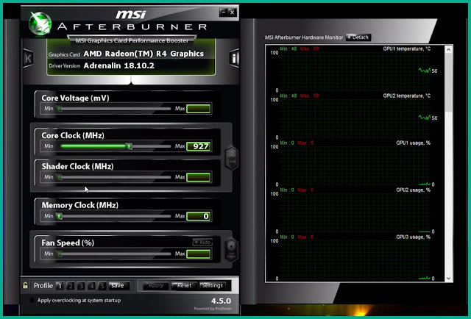Enable Apply overclocking at system startup

(32, 300)
